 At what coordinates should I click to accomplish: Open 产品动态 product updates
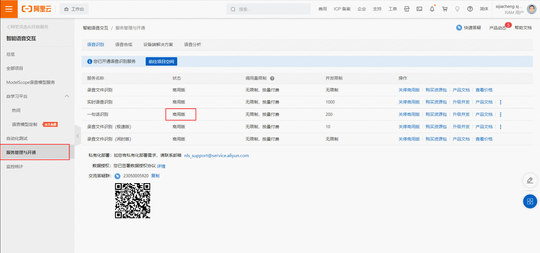(x=498, y=28)
